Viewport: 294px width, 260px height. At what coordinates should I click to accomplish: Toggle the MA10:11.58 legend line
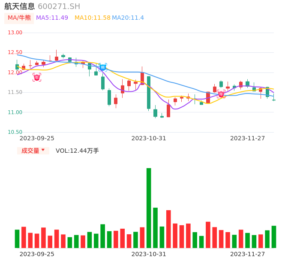(92, 18)
